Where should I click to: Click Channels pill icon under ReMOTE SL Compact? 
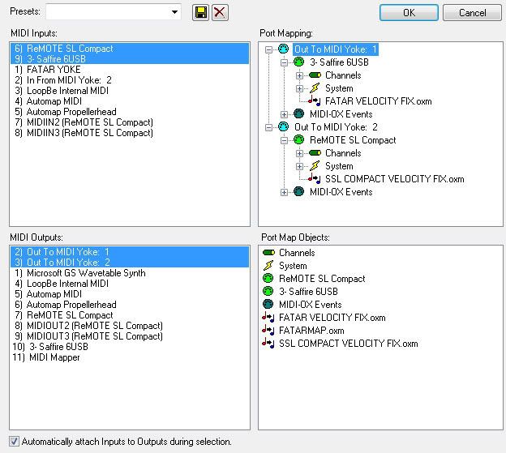pyautogui.click(x=315, y=153)
